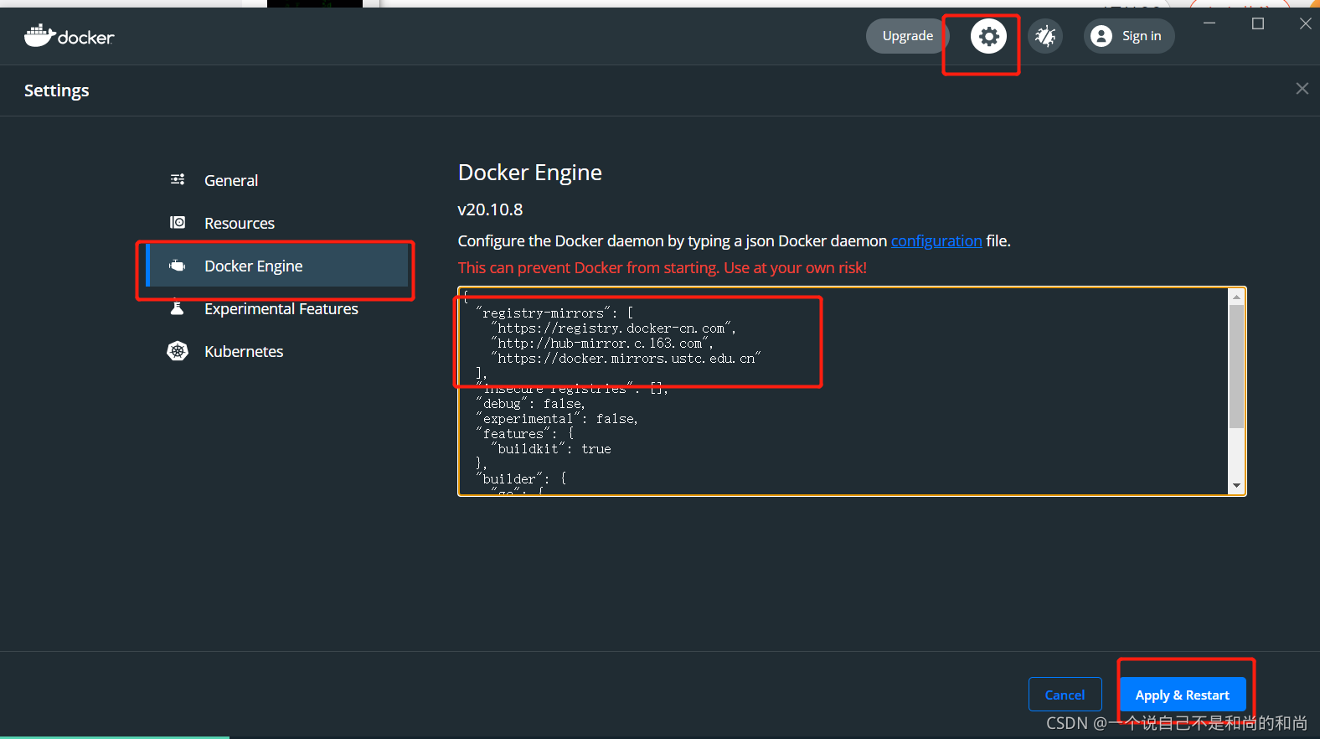Click the editor scrollbar up arrow

click(x=1236, y=297)
